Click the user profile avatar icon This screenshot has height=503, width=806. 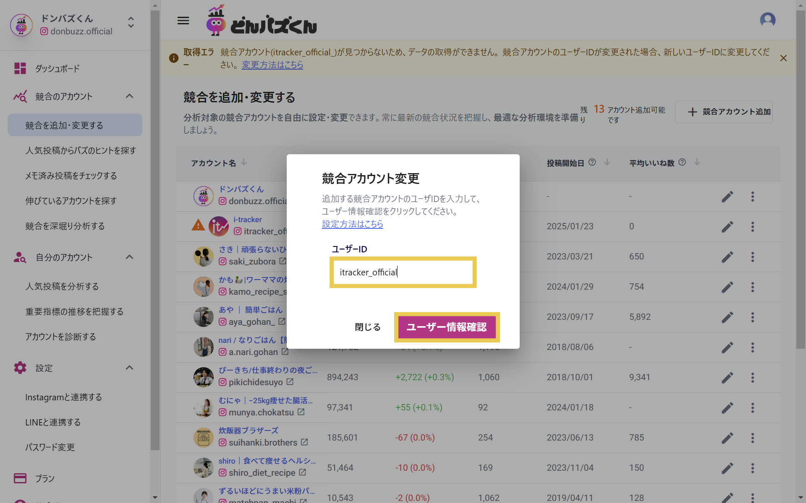767,20
